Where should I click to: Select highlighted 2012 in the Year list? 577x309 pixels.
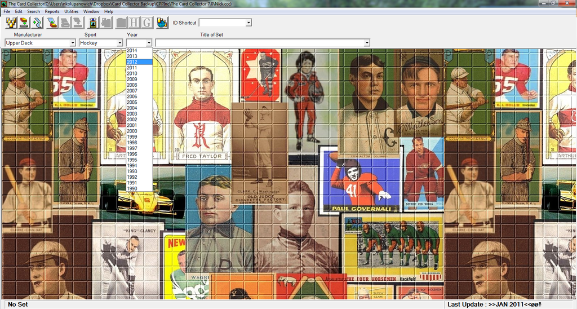(x=139, y=62)
